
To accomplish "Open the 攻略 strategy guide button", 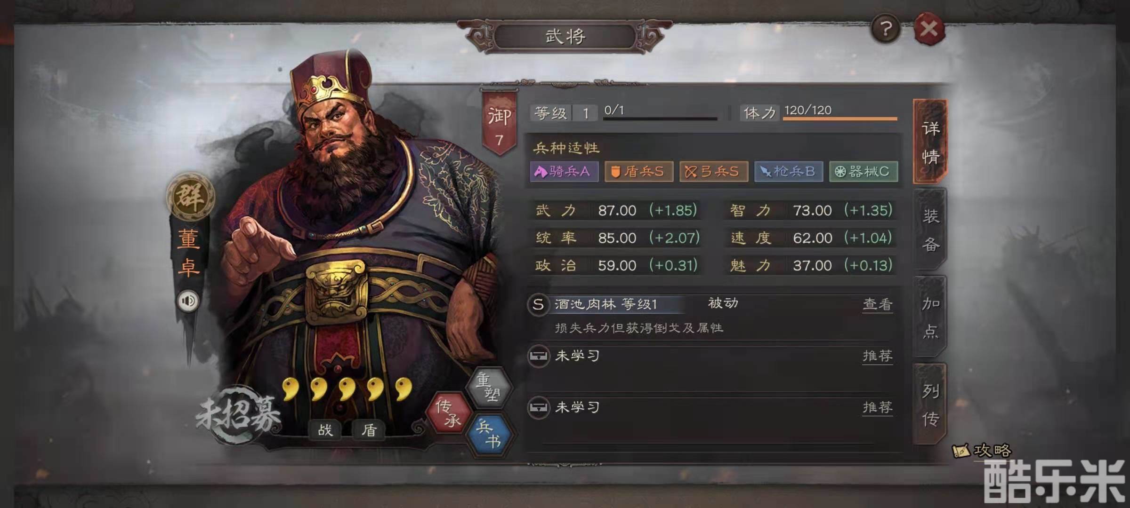I will pos(982,451).
